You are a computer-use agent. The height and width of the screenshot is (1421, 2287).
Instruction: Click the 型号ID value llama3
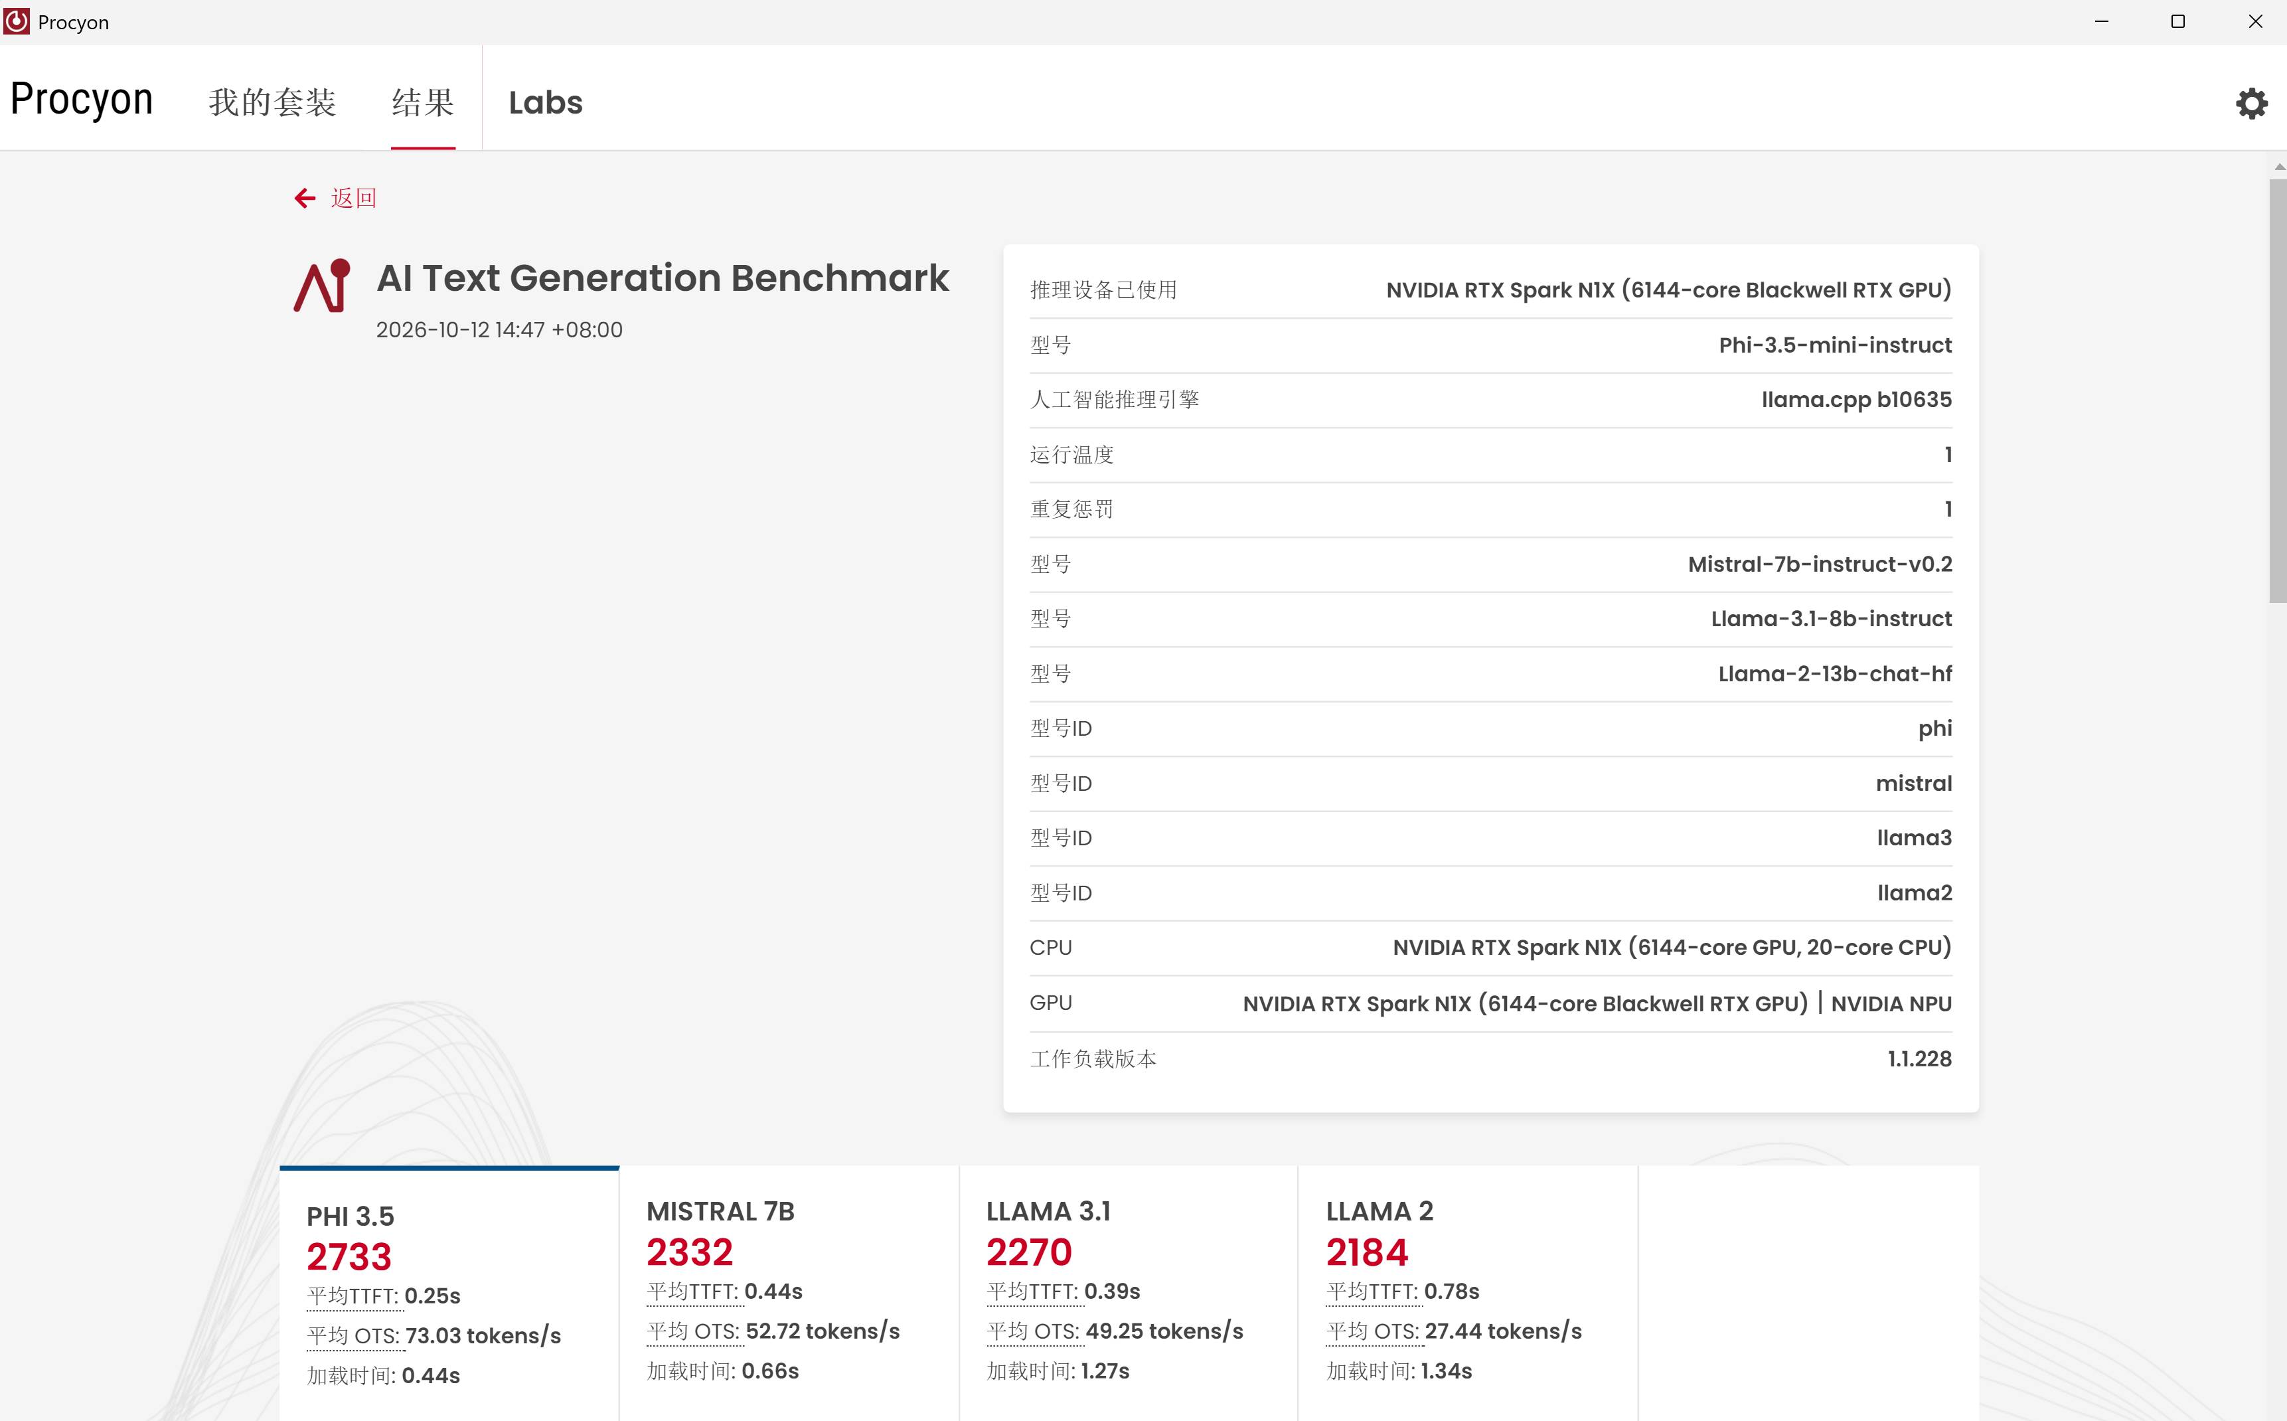[x=1914, y=837]
